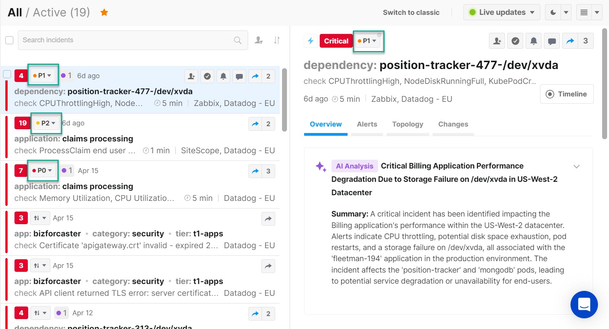Screen dimensions: 609x329
Task: Click the share arrow icon in detail panel
Action: point(570,41)
